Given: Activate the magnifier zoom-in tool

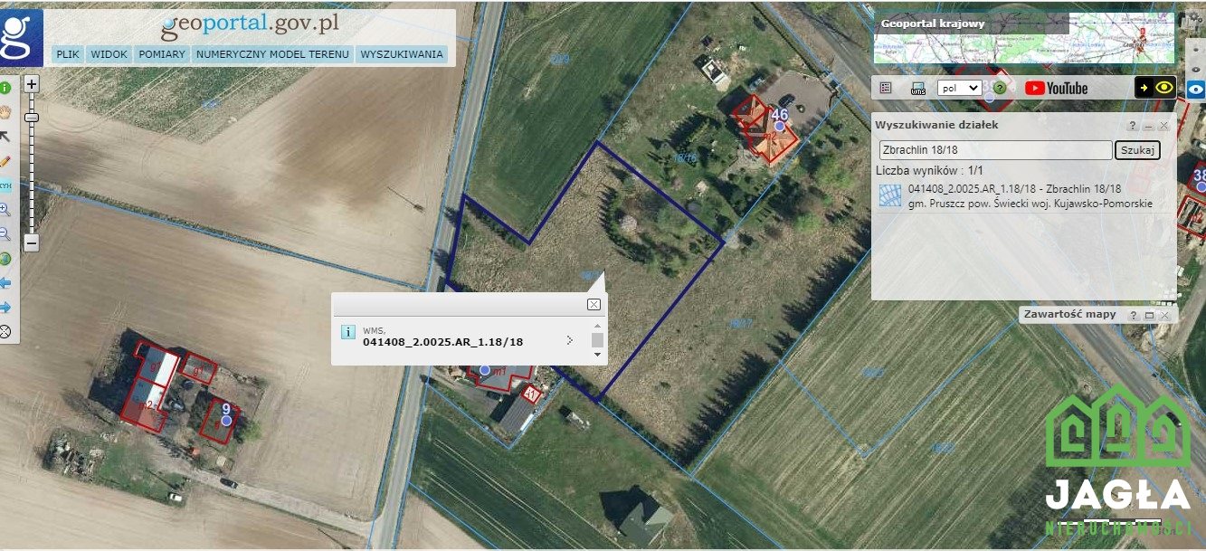Looking at the screenshot, I should click(5, 210).
